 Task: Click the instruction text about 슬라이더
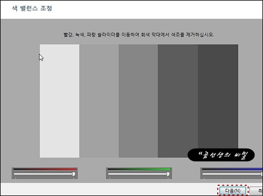pyautogui.click(x=139, y=35)
